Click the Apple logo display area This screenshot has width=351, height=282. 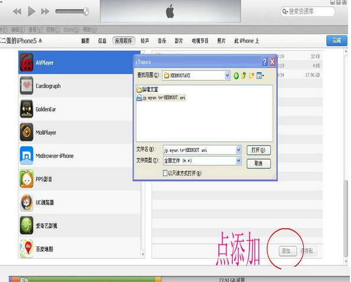click(170, 11)
